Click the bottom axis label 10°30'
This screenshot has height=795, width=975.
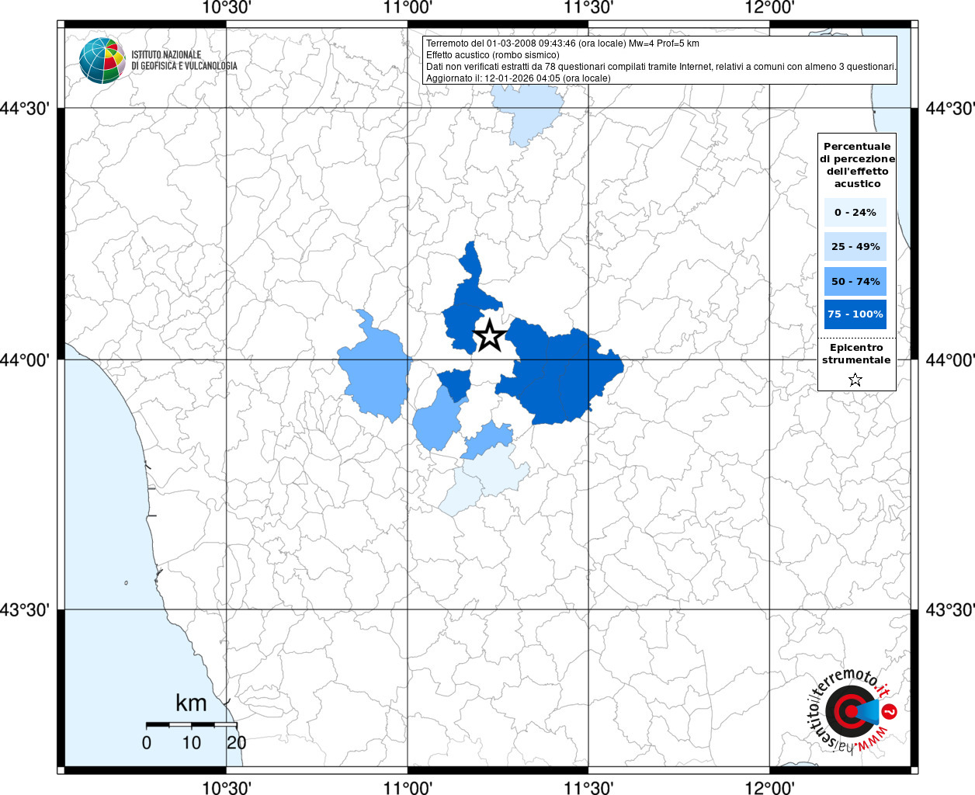(x=226, y=787)
